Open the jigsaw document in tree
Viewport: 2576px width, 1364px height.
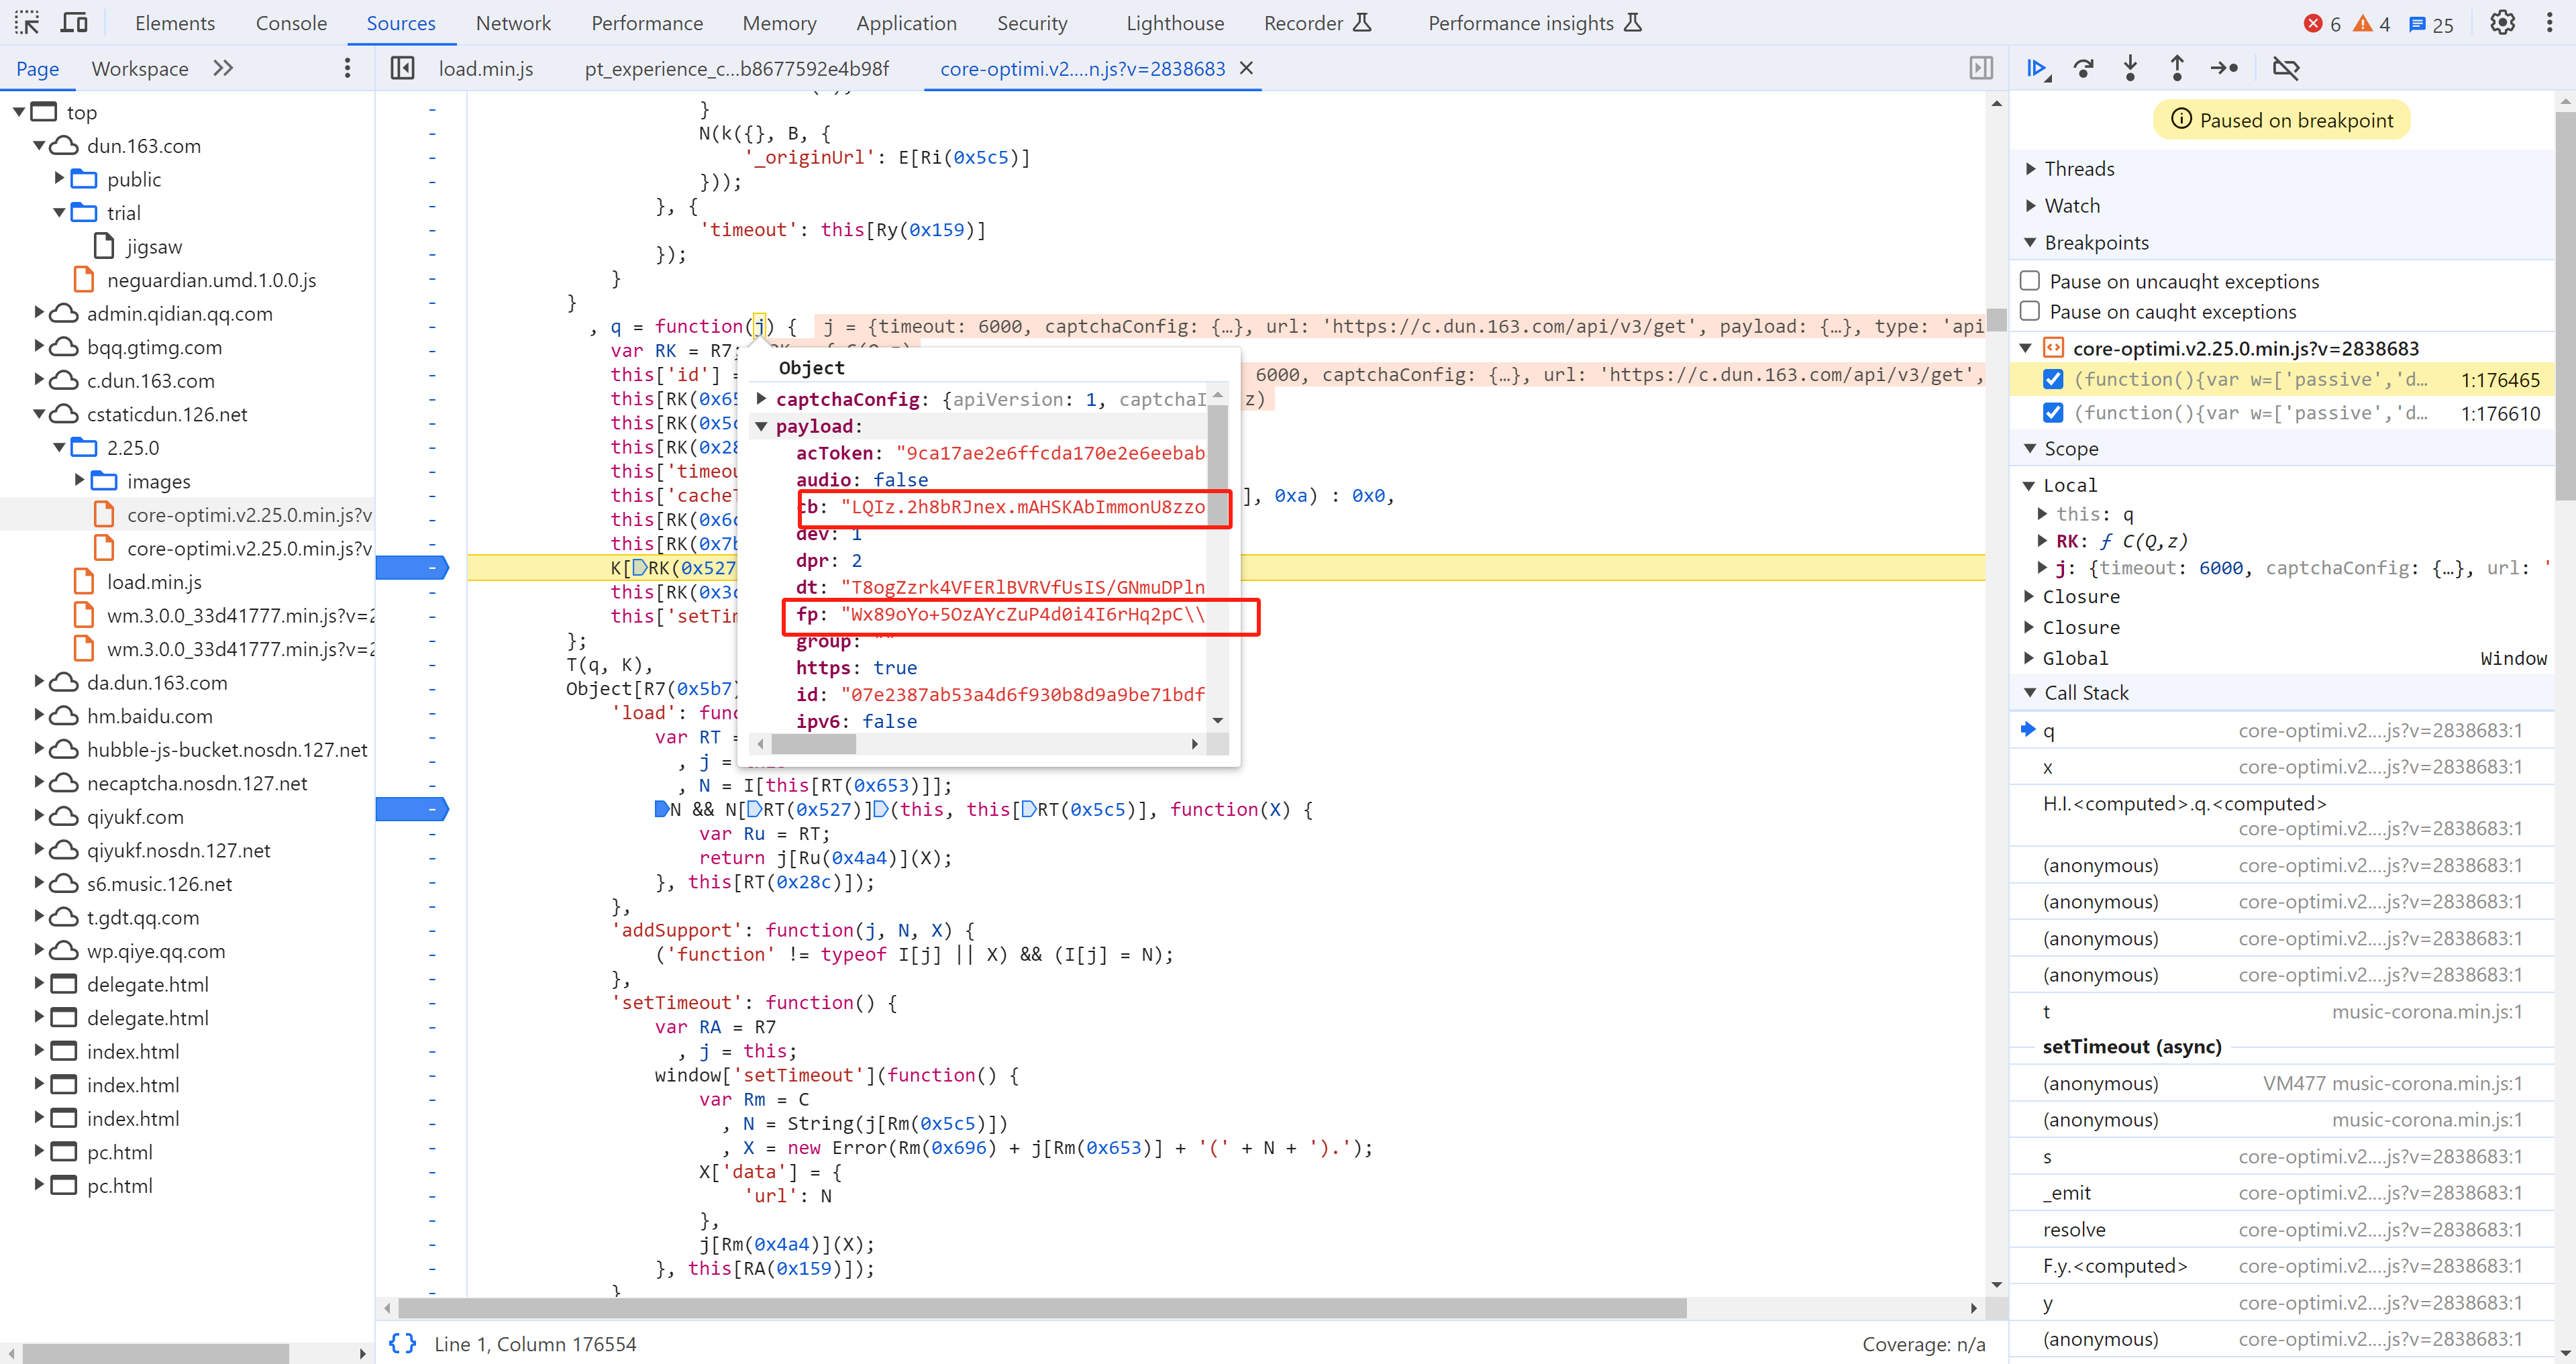154,246
